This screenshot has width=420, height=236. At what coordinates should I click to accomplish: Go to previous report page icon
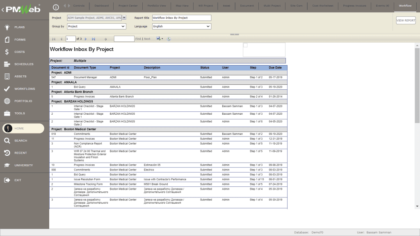point(62,39)
